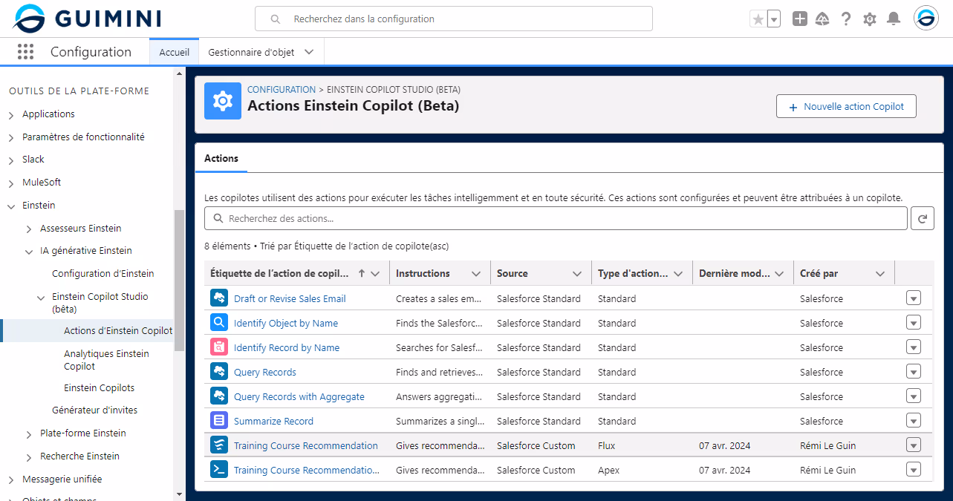Expand the Slack tree node
Image resolution: width=953 pixels, height=501 pixels.
(x=11, y=160)
